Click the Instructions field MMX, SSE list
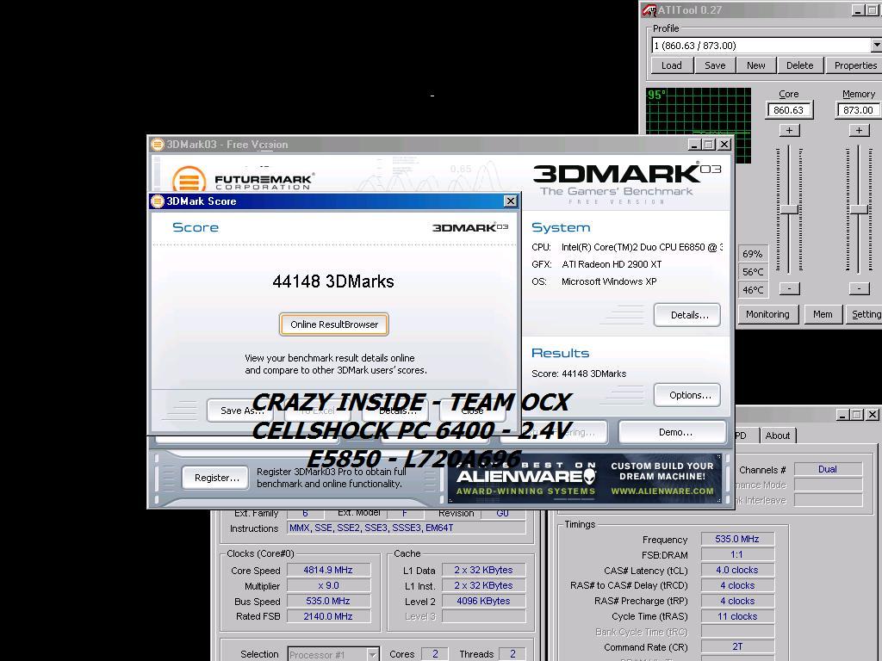The width and height of the screenshot is (882, 661). pos(407,528)
